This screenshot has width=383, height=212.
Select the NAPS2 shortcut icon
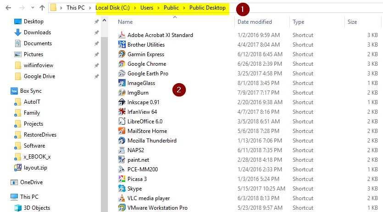122,150
